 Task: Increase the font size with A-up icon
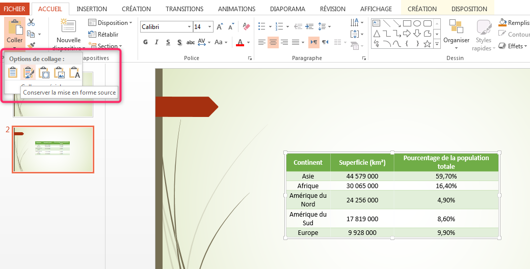click(220, 26)
